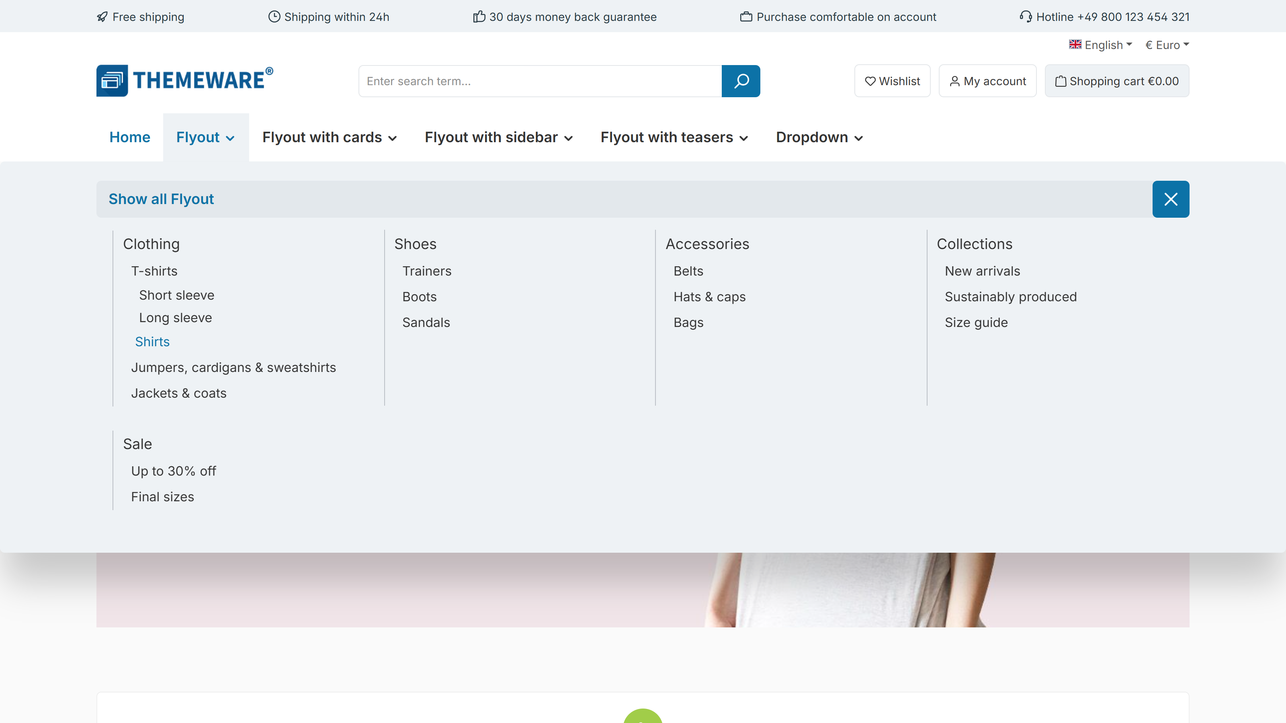Open the Accessories category
The width and height of the screenshot is (1286, 723).
(x=707, y=244)
